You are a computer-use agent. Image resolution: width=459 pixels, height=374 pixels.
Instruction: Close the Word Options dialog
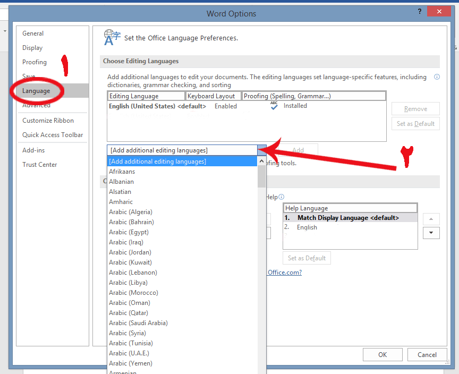tap(439, 11)
